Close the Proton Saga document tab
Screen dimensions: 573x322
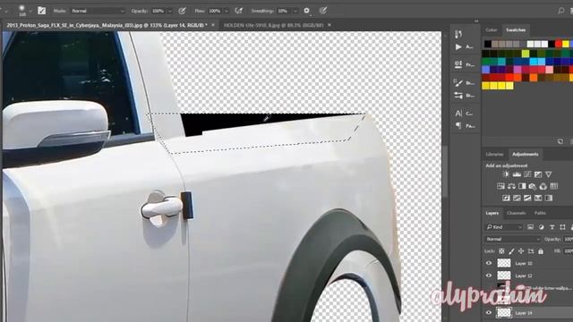pyautogui.click(x=213, y=25)
